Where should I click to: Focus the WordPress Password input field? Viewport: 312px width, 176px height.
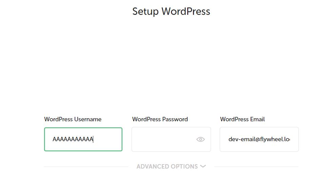[x=171, y=139]
